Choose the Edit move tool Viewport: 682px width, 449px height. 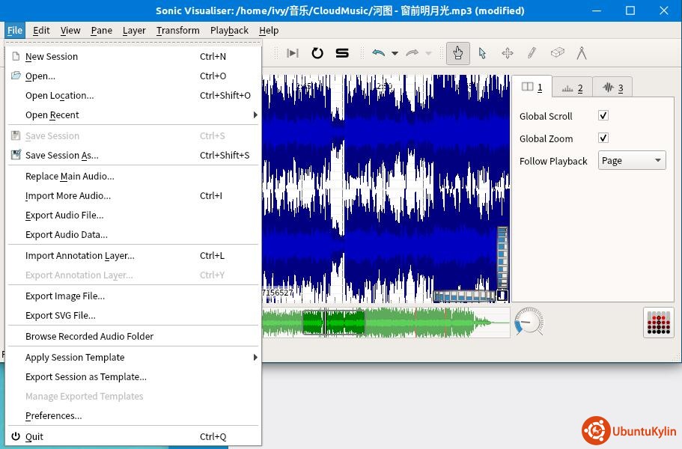[x=507, y=53]
